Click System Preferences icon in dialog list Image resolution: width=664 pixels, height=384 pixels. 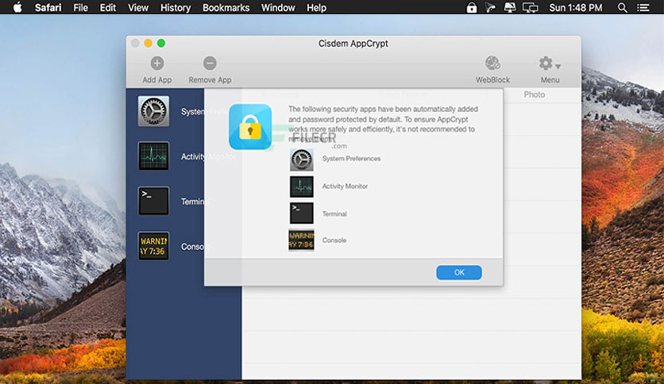302,159
